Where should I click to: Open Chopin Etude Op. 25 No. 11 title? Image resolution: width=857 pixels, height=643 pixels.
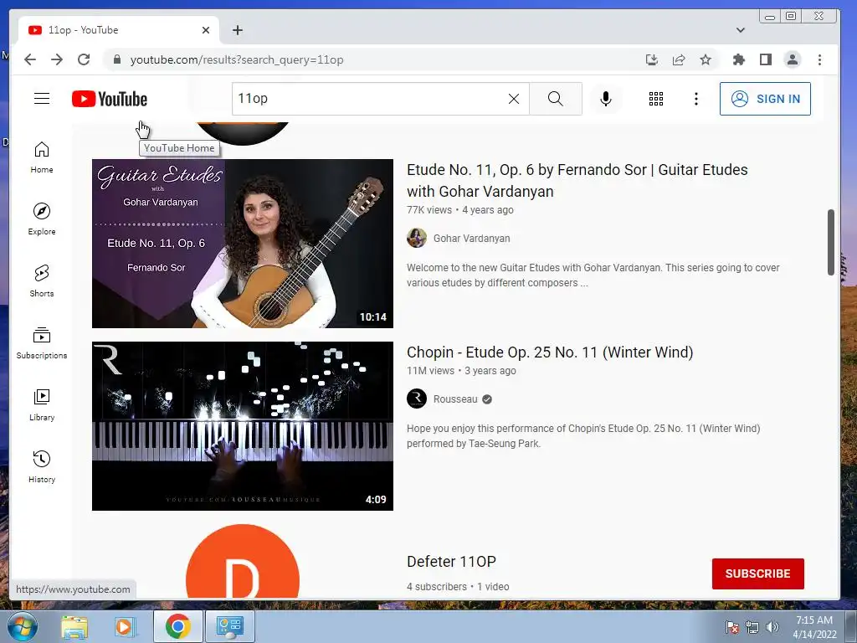[x=550, y=352]
